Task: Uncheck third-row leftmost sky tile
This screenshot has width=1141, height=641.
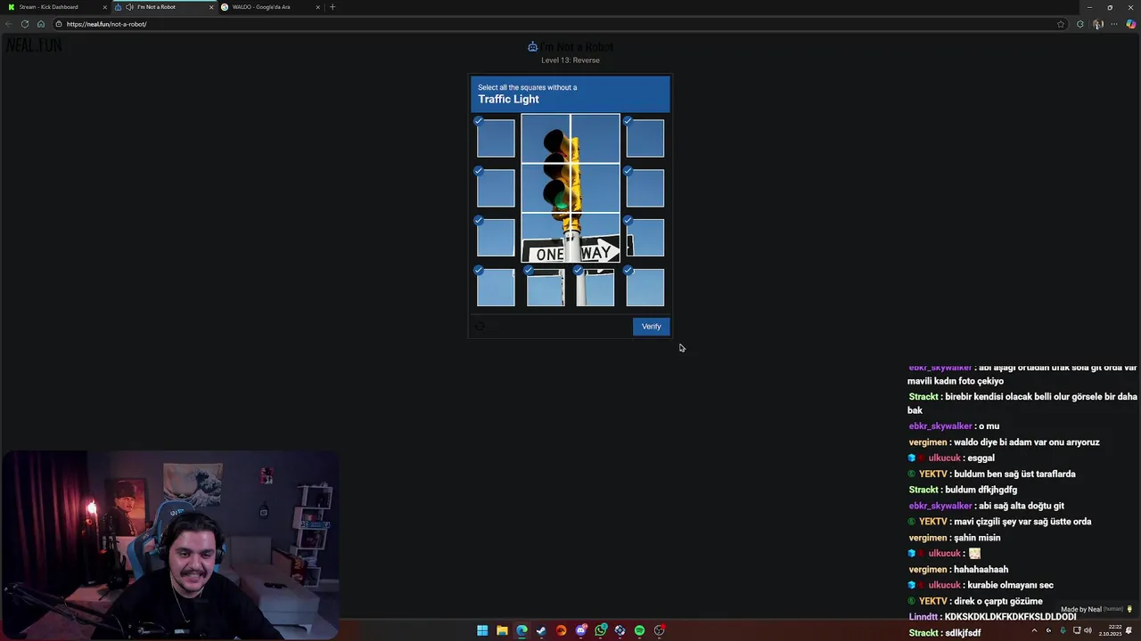Action: pos(496,239)
